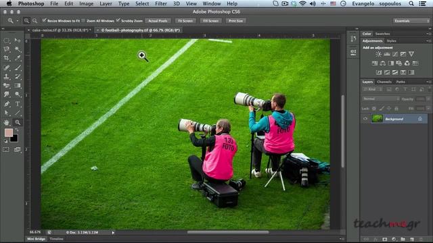Toggle Quick Mask mode
The height and width of the screenshot is (243, 433).
pyautogui.click(x=6, y=150)
